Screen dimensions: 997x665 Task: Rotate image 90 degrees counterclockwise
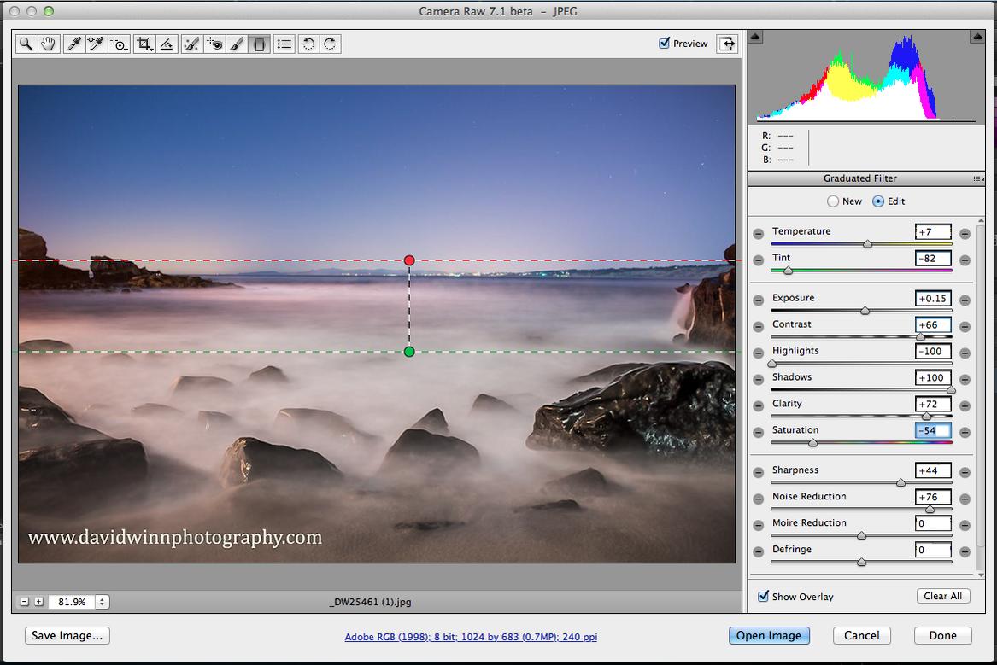pos(309,44)
